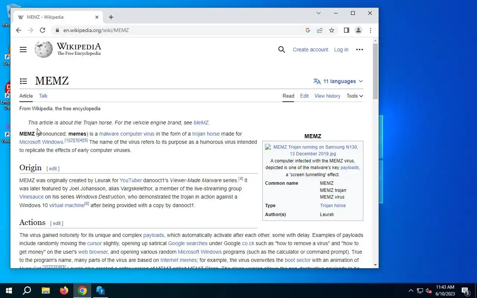The image size is (477, 298).
Task: Open the web browser link
Action: click(93, 252)
